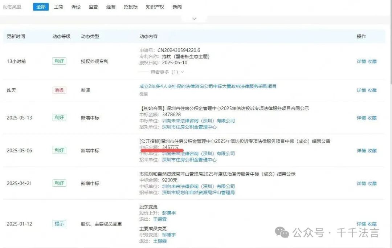Open the 诉讼 tab
This screenshot has height=248, width=392.
(x=76, y=7)
